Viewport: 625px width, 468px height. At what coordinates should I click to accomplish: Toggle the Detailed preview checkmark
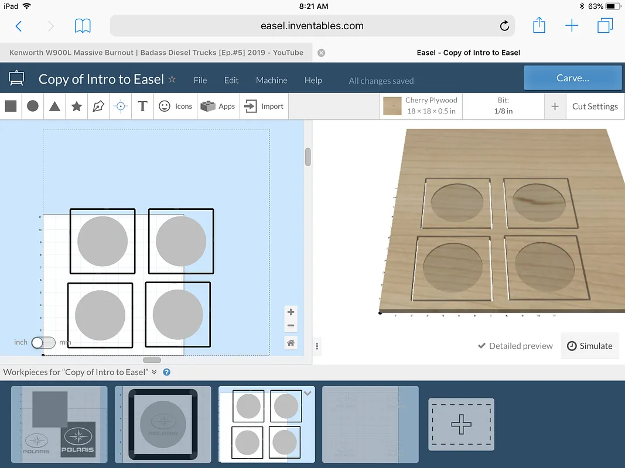point(481,346)
